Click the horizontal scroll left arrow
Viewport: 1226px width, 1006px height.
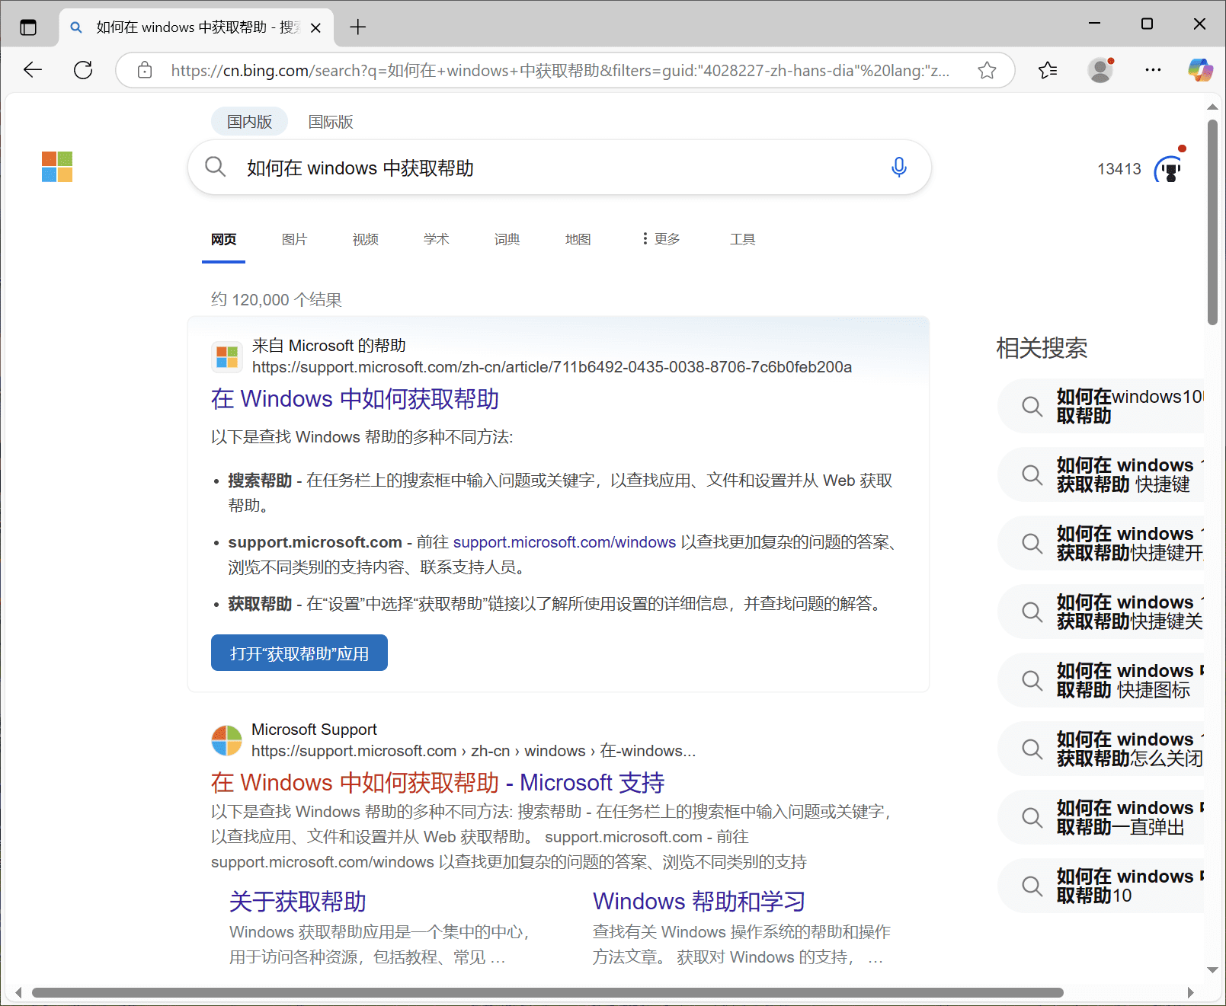click(x=18, y=992)
